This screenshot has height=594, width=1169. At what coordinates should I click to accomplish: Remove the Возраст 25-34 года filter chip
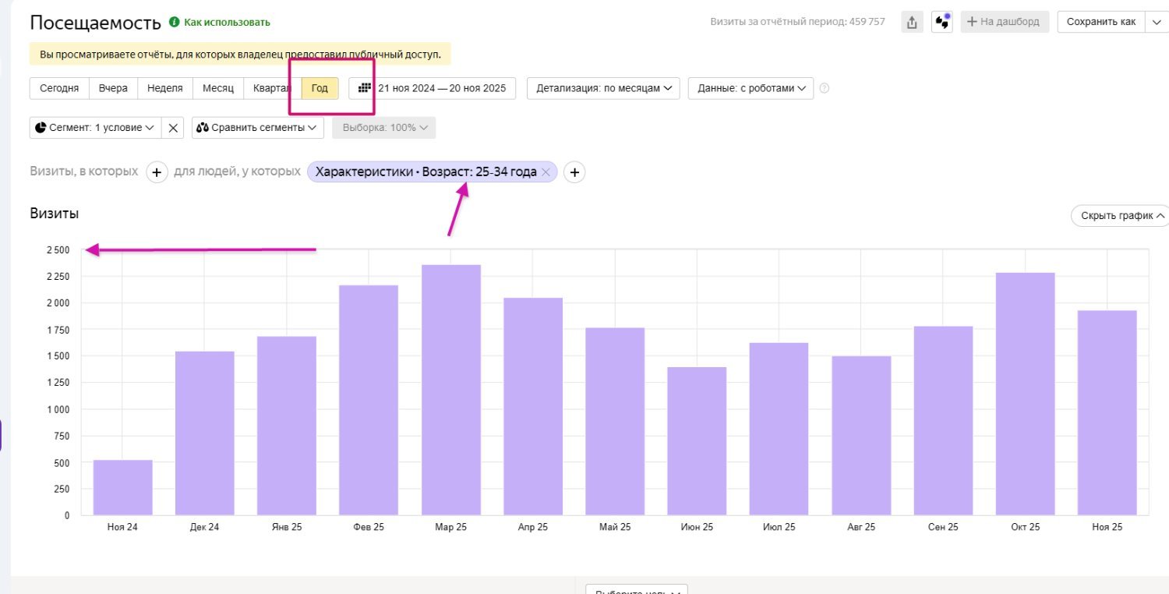[546, 172]
